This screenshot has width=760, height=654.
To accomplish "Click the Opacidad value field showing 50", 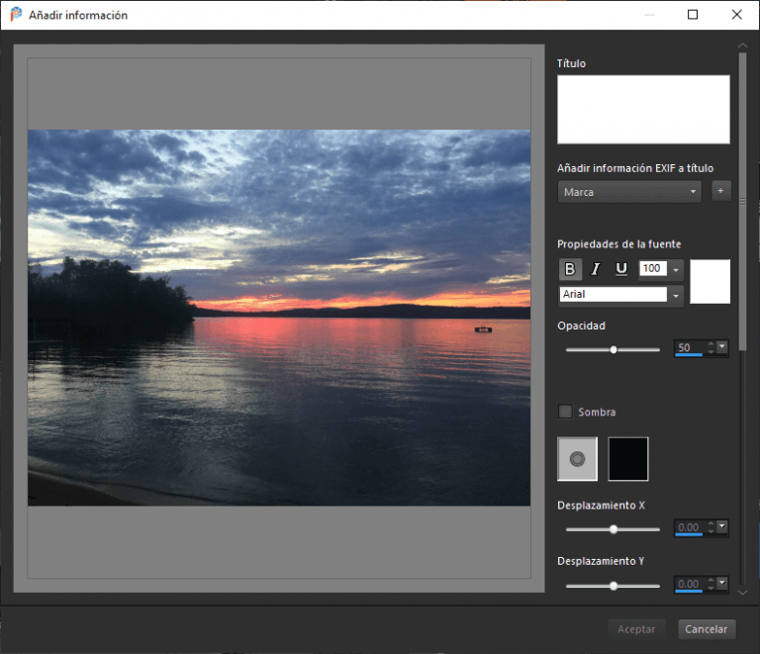I will [689, 347].
